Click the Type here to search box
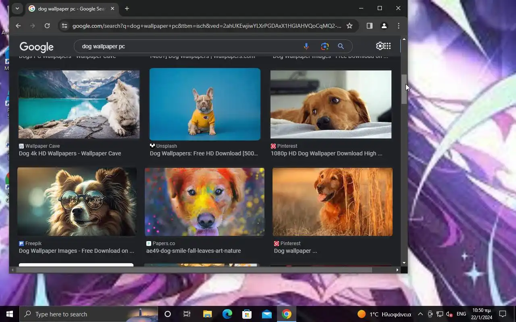This screenshot has width=516, height=322. (89, 314)
